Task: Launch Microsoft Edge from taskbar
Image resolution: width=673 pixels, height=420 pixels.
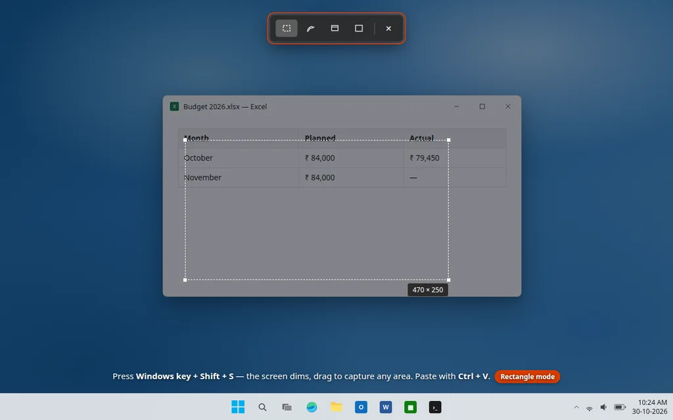Action: point(312,407)
